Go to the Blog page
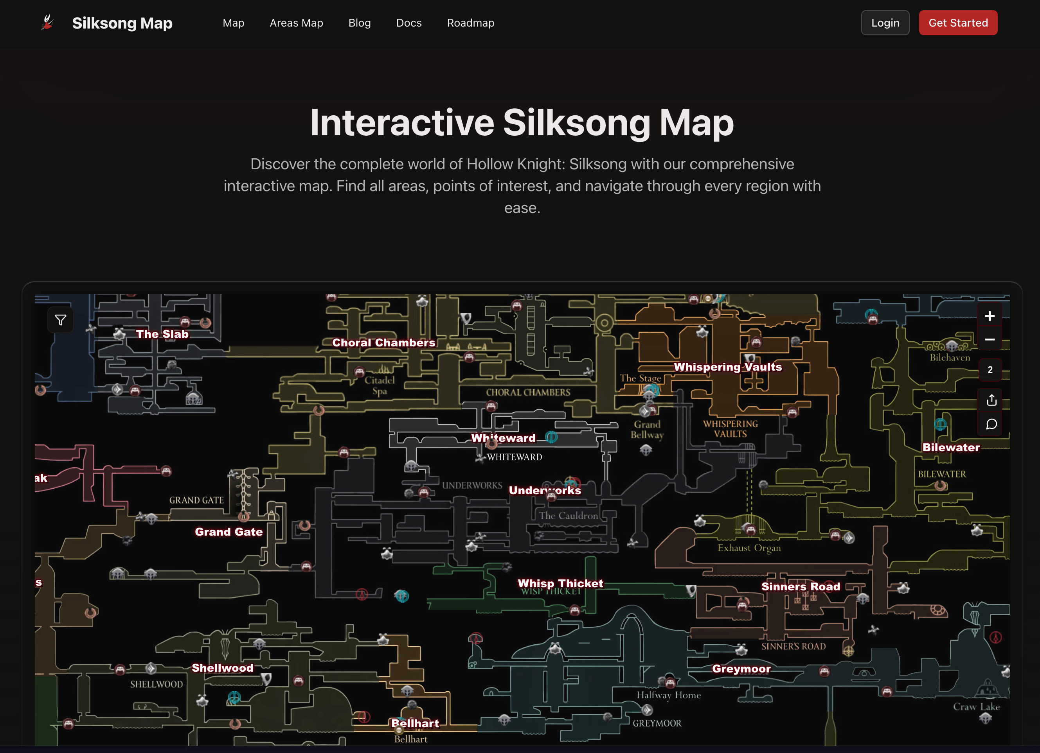The image size is (1040, 753). (x=360, y=23)
